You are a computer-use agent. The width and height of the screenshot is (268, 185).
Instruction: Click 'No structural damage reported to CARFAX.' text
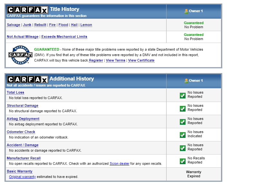pos(43,111)
